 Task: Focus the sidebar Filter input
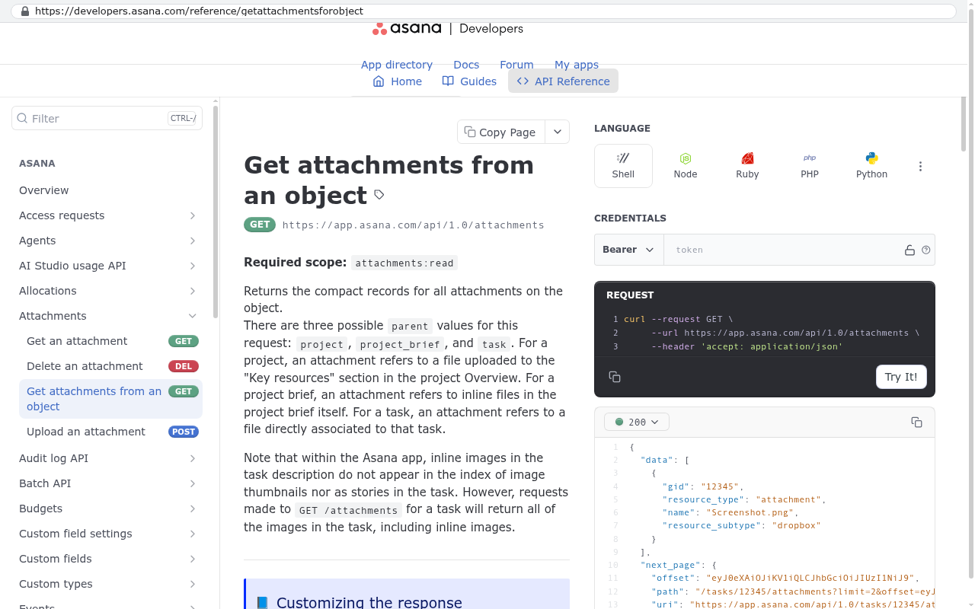pyautogui.click(x=107, y=118)
